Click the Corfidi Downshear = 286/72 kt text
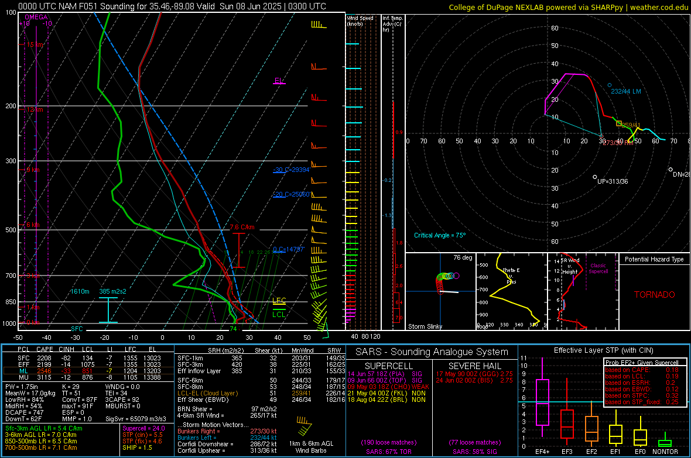This screenshot has height=458, width=691. pos(227,444)
